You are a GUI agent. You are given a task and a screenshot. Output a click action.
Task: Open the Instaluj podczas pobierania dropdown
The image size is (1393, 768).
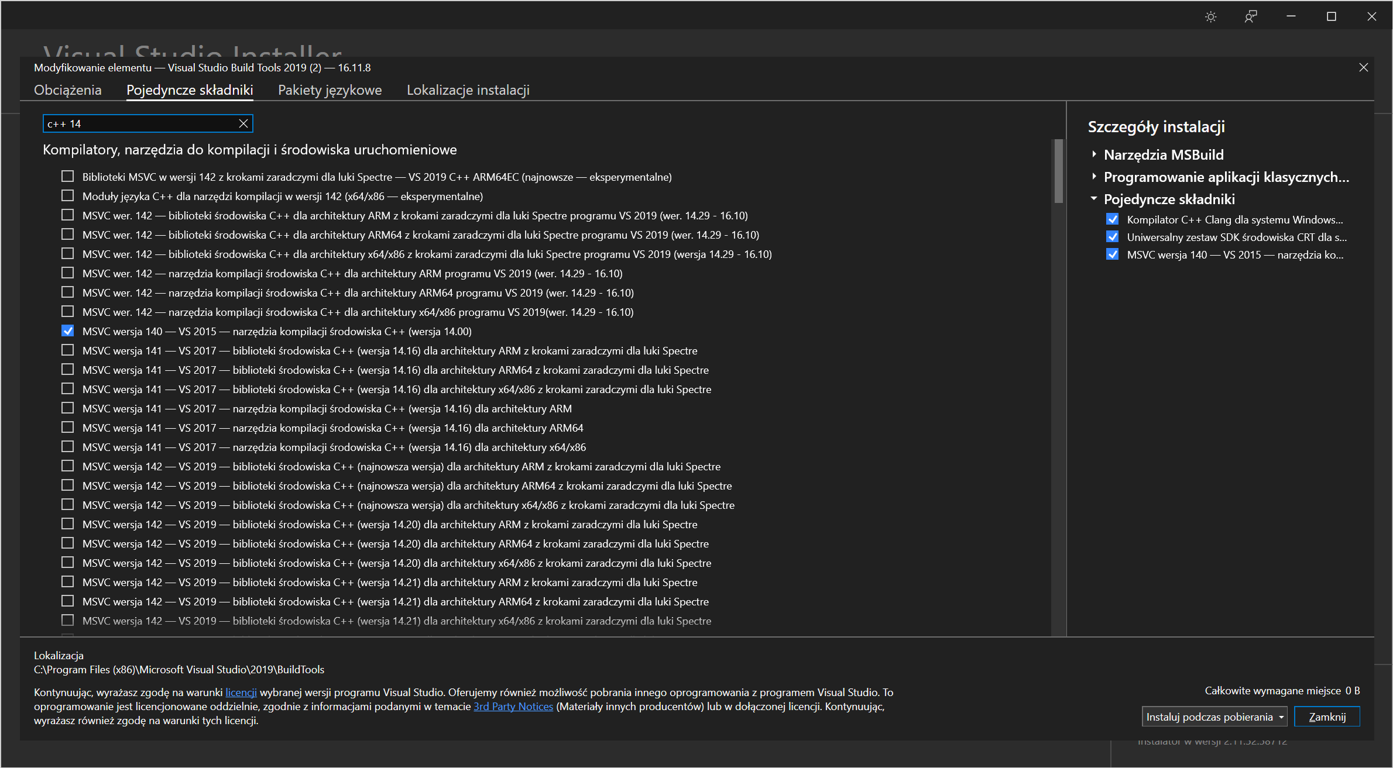tap(1214, 717)
